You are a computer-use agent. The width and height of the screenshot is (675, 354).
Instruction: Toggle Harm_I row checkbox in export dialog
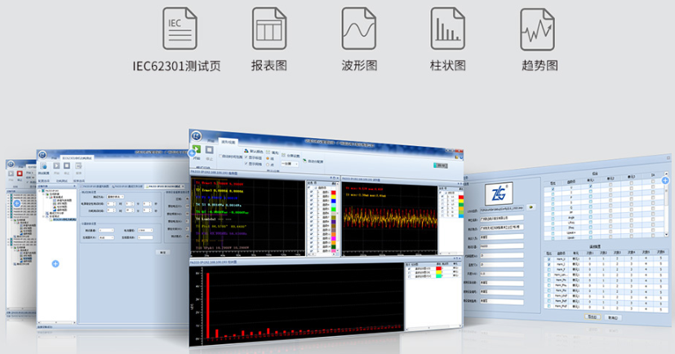[x=548, y=264]
